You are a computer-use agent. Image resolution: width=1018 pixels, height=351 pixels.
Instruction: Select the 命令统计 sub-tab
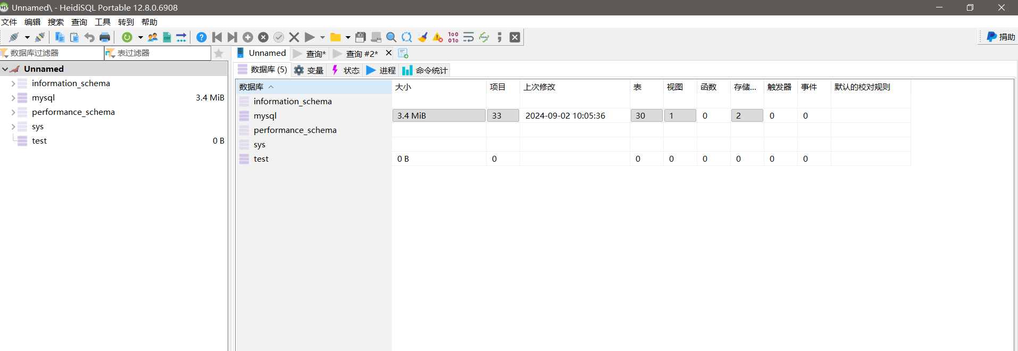pos(425,70)
